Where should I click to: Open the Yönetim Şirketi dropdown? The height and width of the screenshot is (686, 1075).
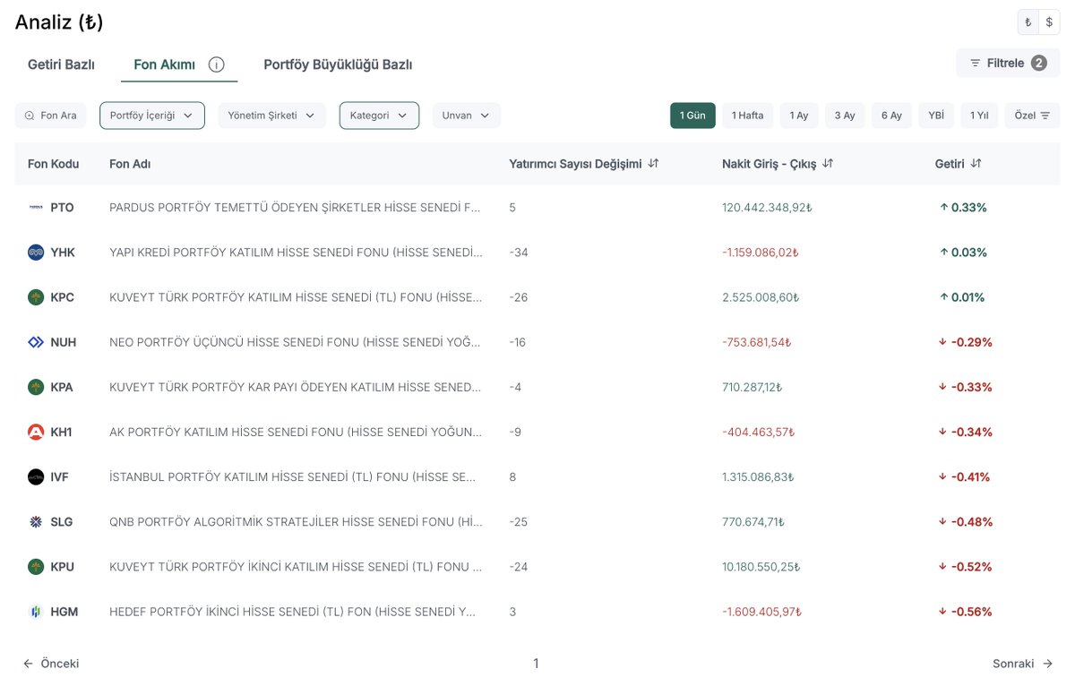point(271,116)
